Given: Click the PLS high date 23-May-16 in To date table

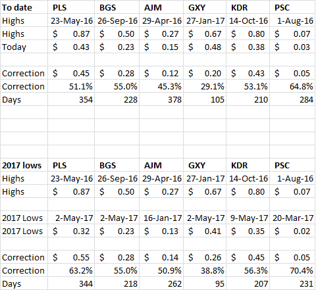Looking at the screenshot, I should tap(72, 21).
